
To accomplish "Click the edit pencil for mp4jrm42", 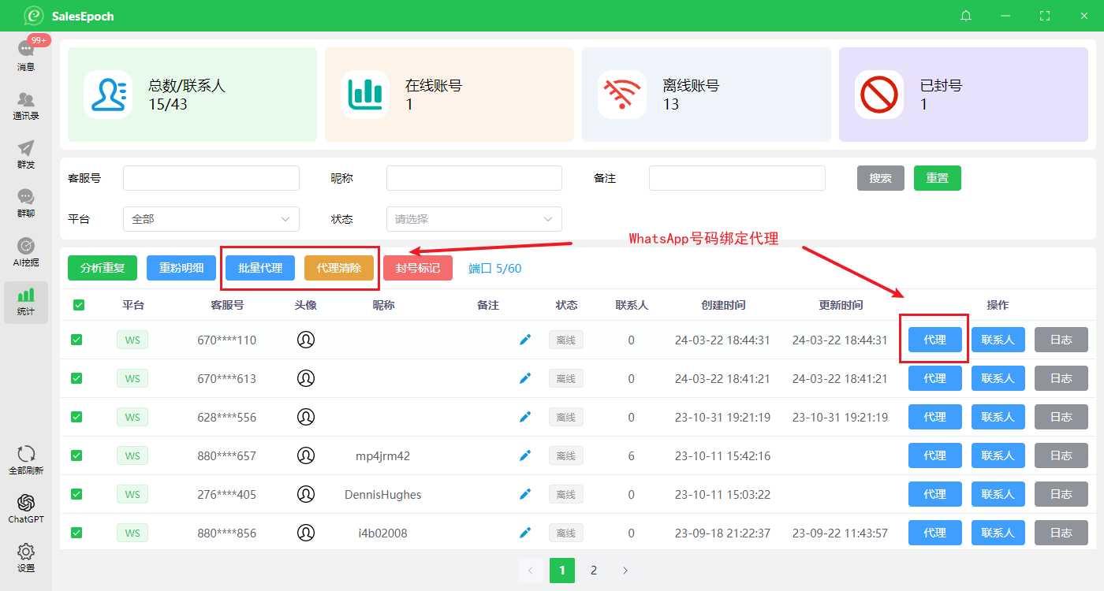I will click(x=525, y=455).
